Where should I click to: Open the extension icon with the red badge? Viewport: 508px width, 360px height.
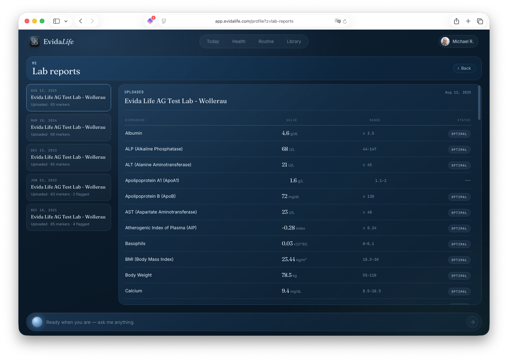tap(150, 21)
